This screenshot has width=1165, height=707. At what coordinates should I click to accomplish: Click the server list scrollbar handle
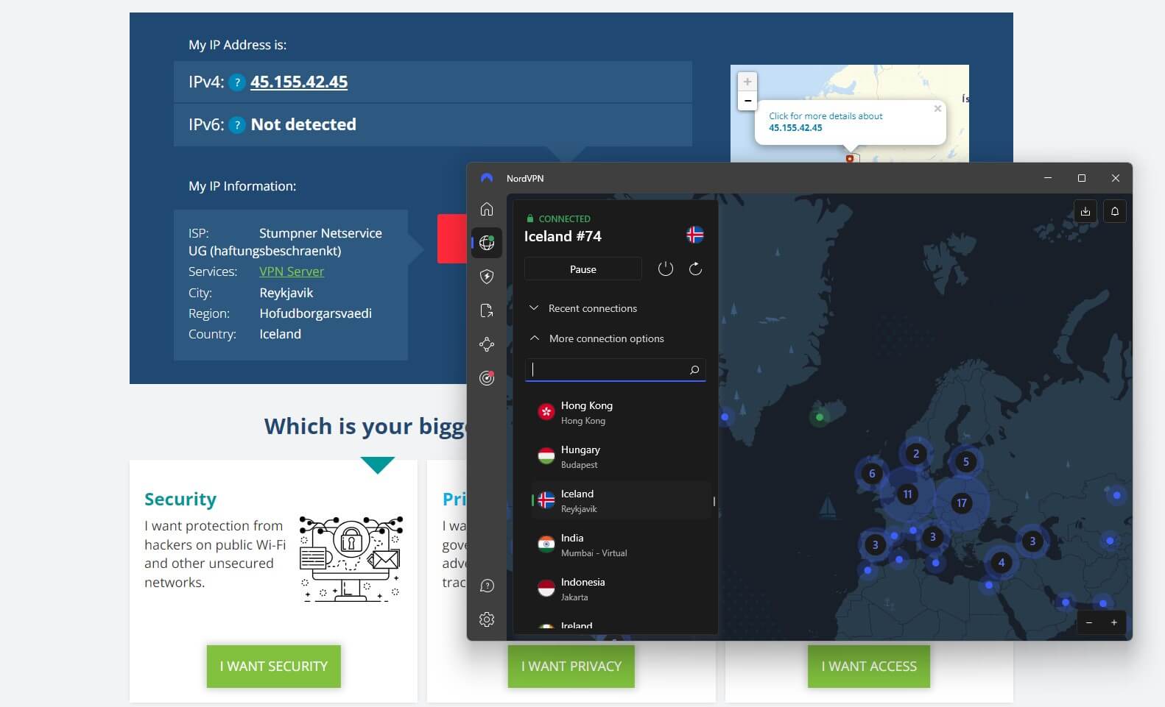pyautogui.click(x=714, y=501)
